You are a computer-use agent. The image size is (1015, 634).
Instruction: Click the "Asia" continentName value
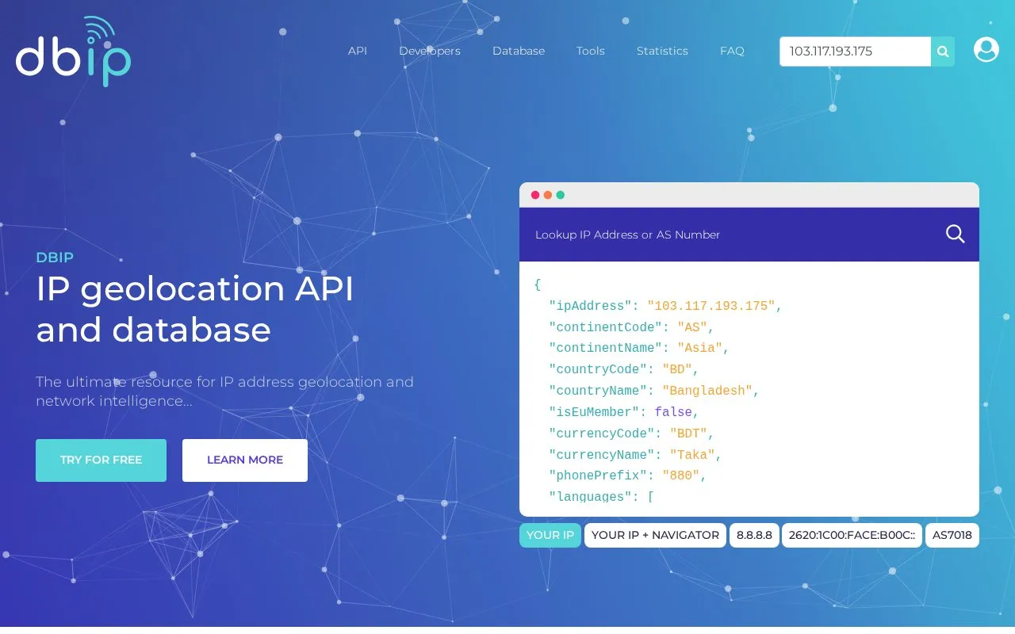[x=699, y=348]
